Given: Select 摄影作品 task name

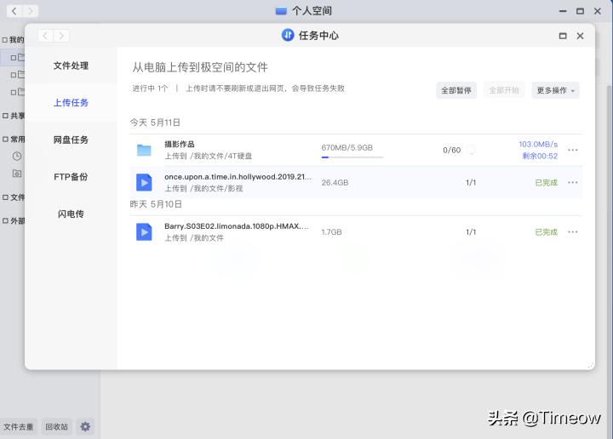Looking at the screenshot, I should [x=180, y=144].
